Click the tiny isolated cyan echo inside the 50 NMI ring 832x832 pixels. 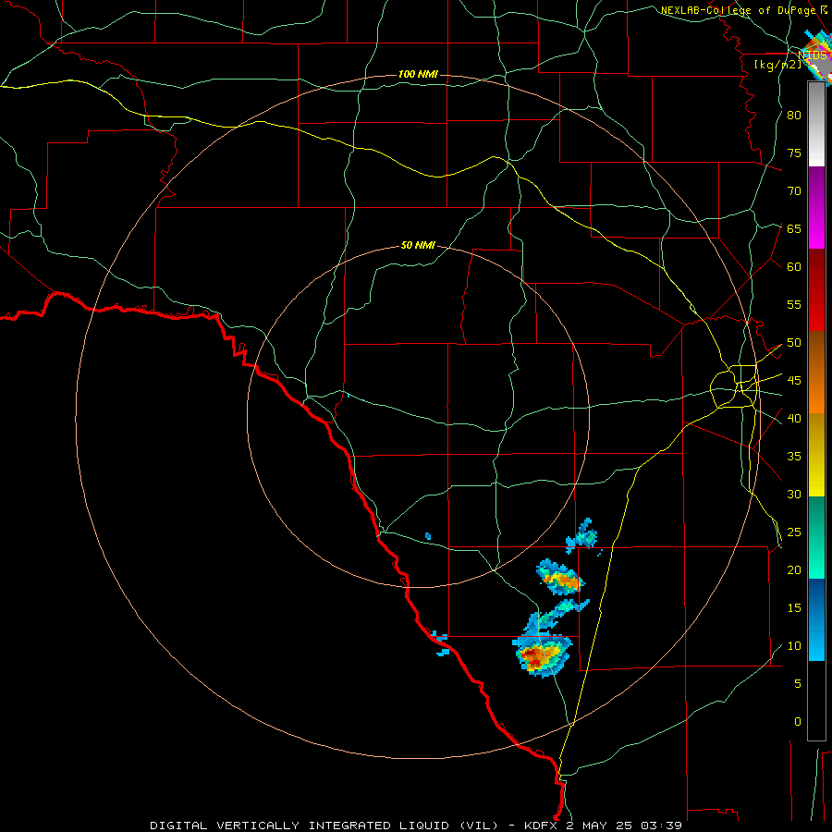(428, 536)
